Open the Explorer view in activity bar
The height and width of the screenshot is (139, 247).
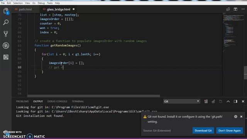pyautogui.click(x=6, y=11)
